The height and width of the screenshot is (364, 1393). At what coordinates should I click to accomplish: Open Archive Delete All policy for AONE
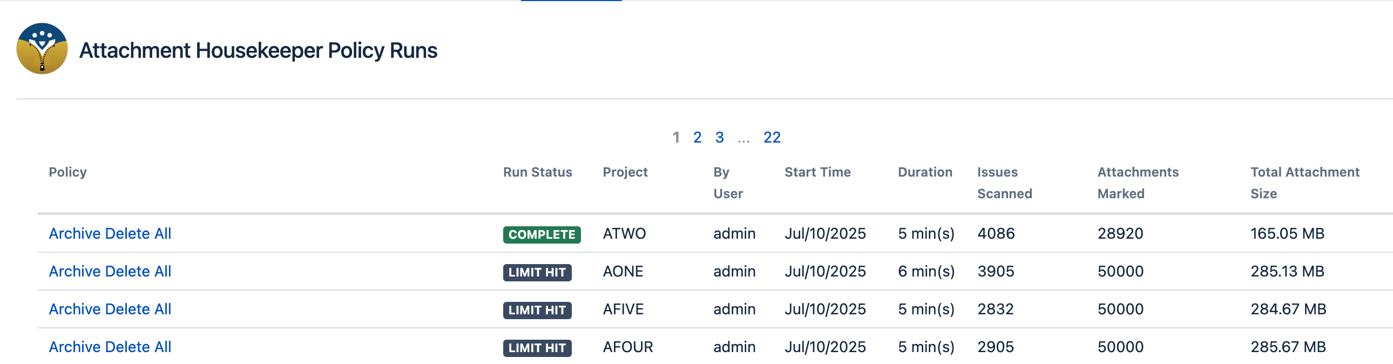coord(110,272)
